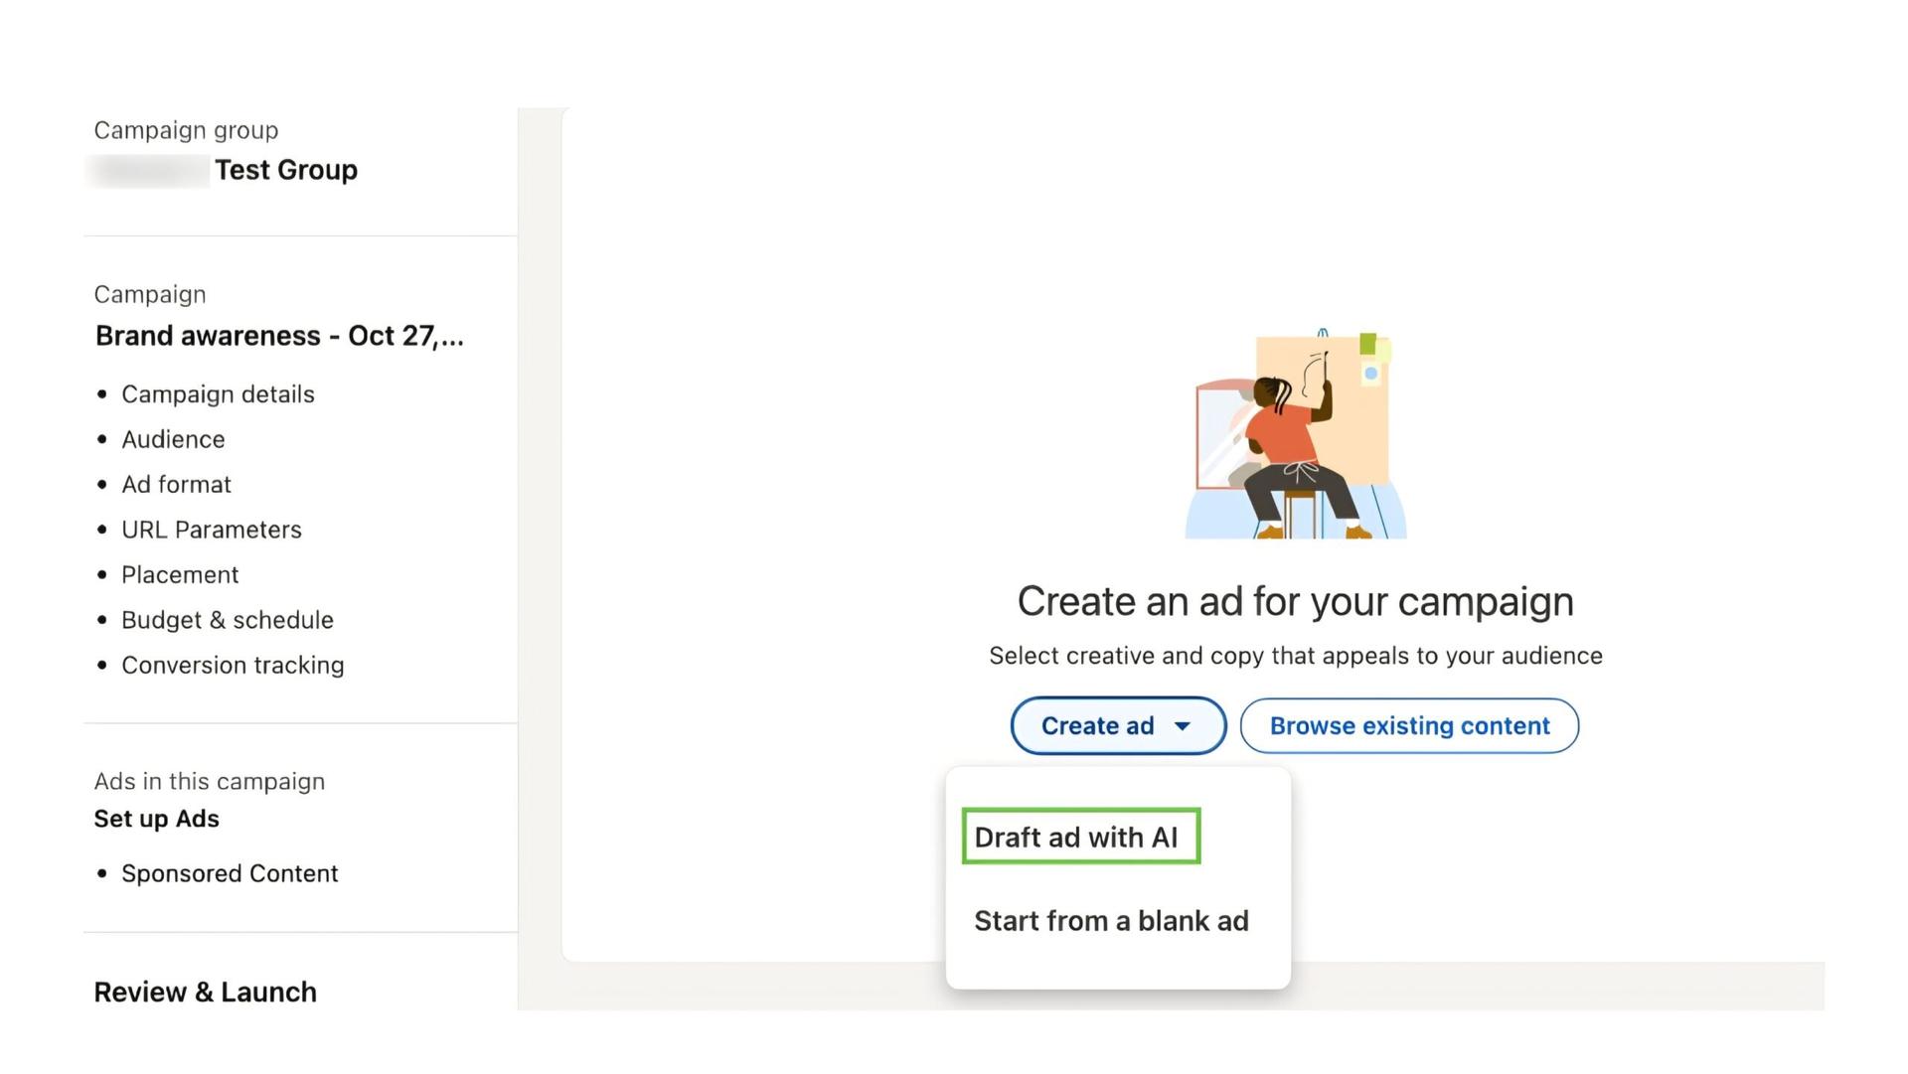Click the Create ad button label
1908x1074 pixels.
tap(1097, 726)
